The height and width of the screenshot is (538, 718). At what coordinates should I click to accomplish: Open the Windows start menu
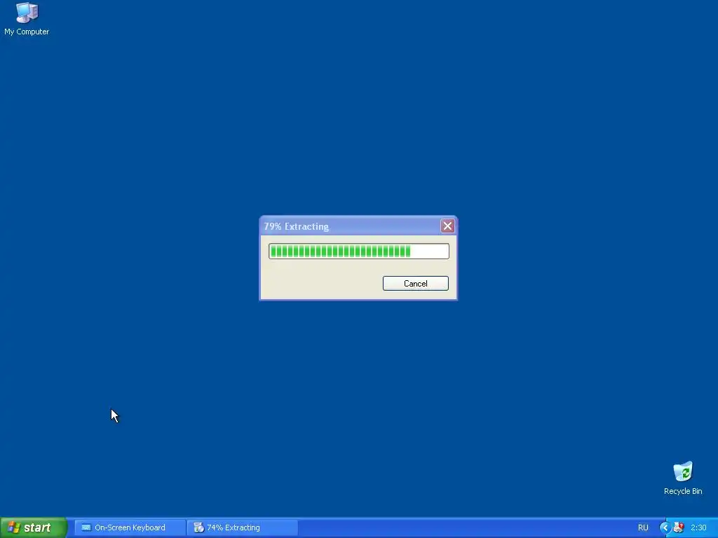(33, 527)
